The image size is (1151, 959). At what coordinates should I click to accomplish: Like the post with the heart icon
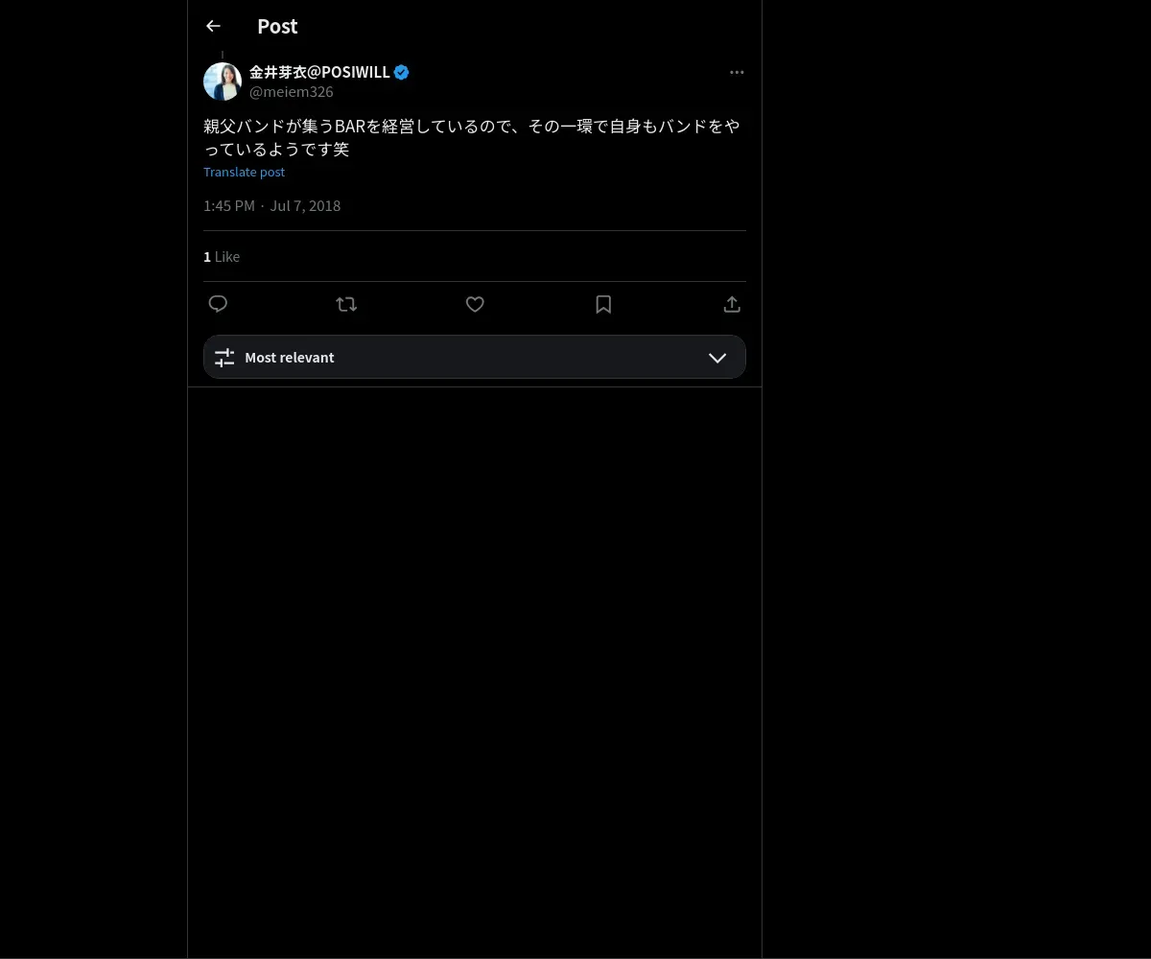tap(475, 304)
